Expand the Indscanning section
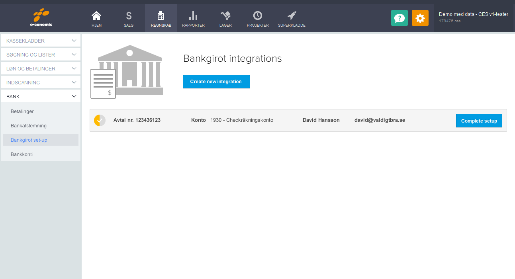515x279 pixels. [x=41, y=82]
